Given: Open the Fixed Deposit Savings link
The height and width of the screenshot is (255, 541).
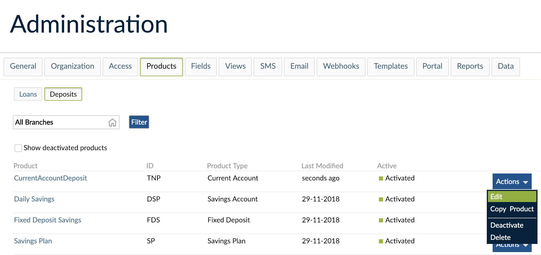Looking at the screenshot, I should pyautogui.click(x=48, y=220).
